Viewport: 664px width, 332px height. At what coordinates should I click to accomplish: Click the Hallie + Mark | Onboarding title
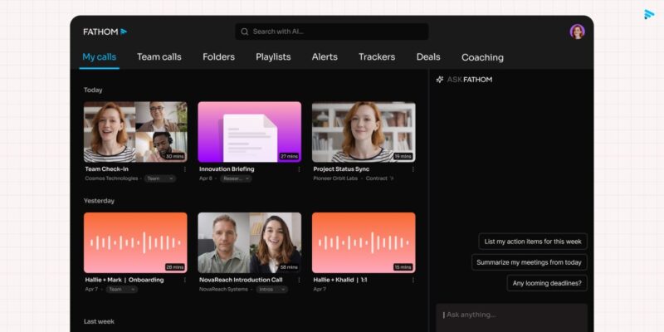tap(124, 280)
